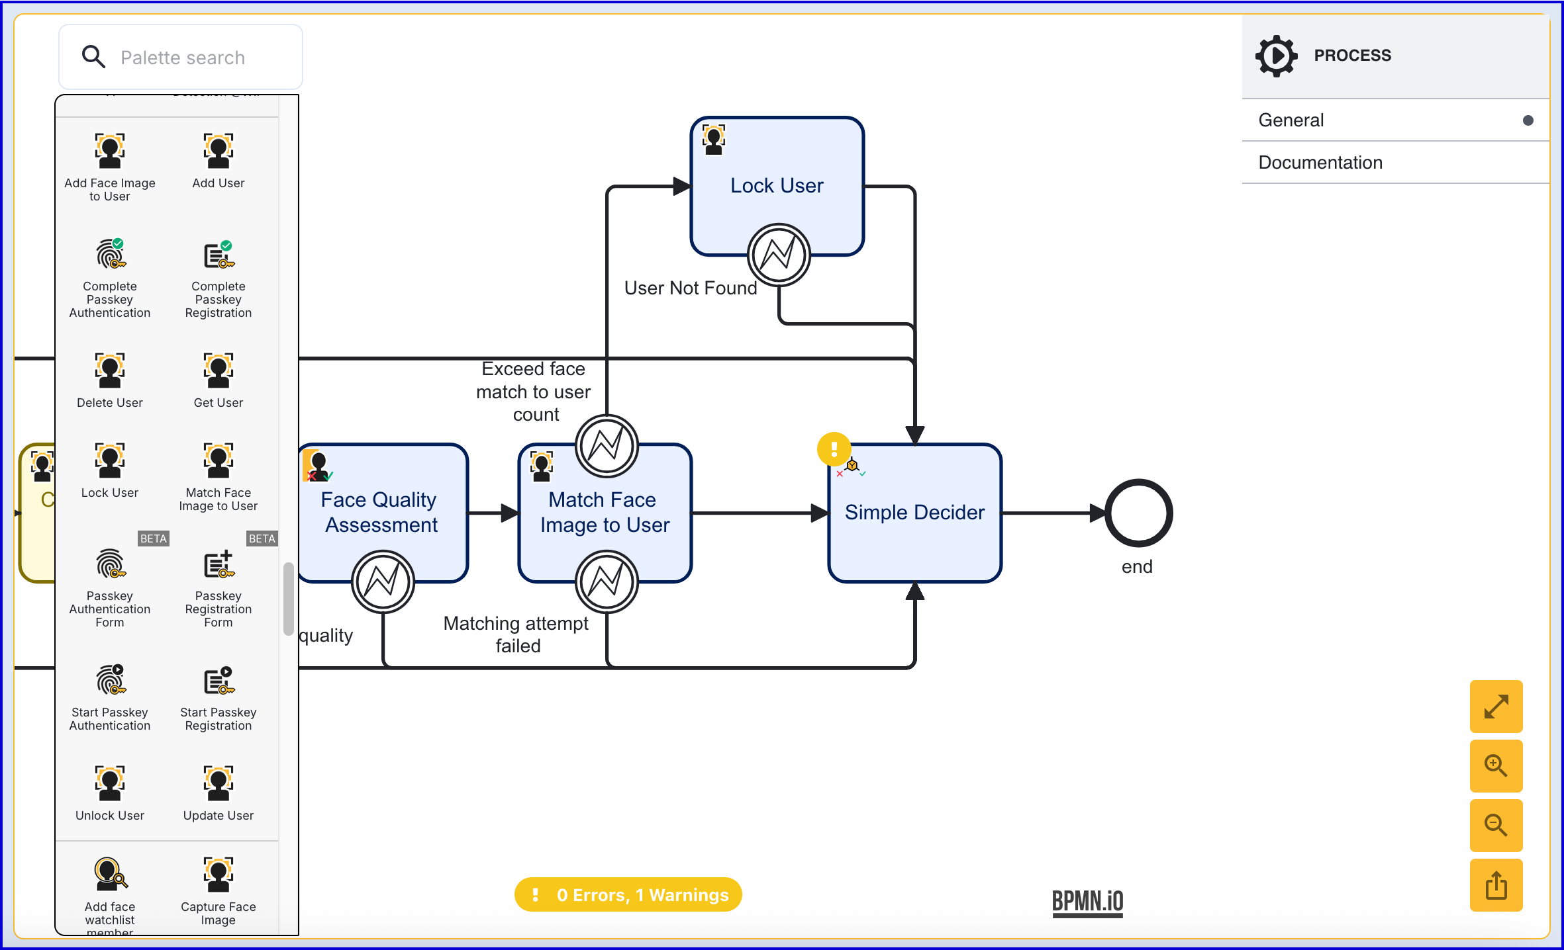Pick the Start Passkey Authentication icon

pyautogui.click(x=110, y=681)
